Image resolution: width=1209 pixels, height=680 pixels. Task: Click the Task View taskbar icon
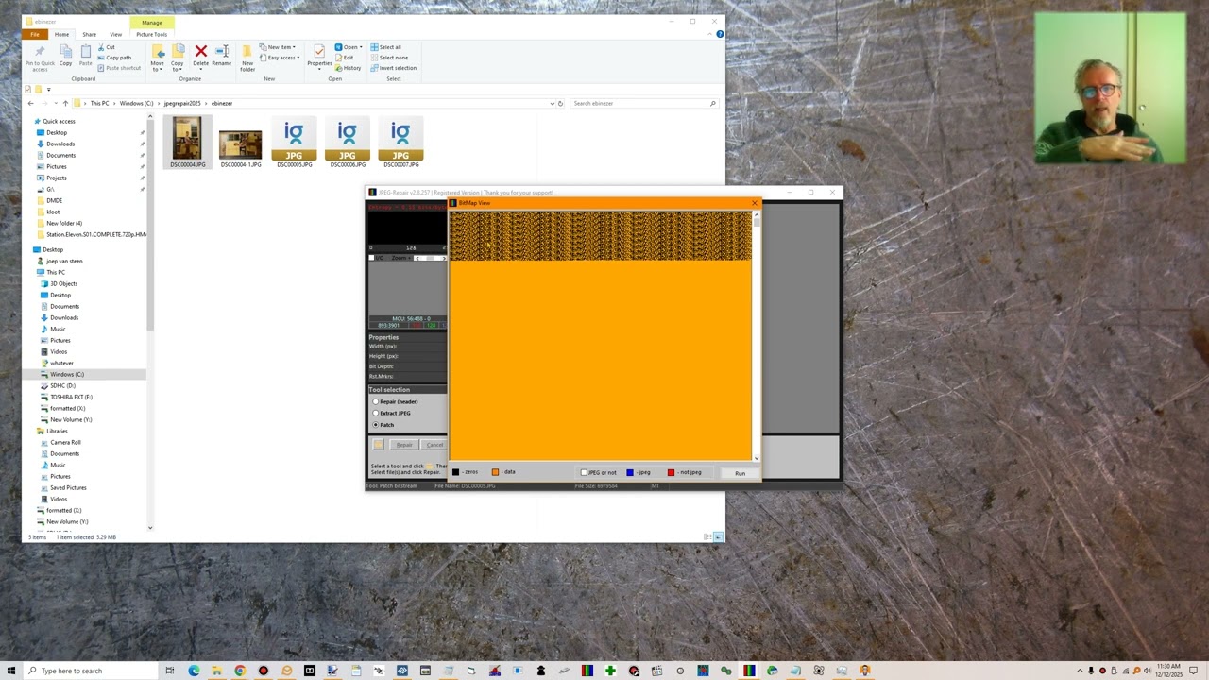coord(170,671)
